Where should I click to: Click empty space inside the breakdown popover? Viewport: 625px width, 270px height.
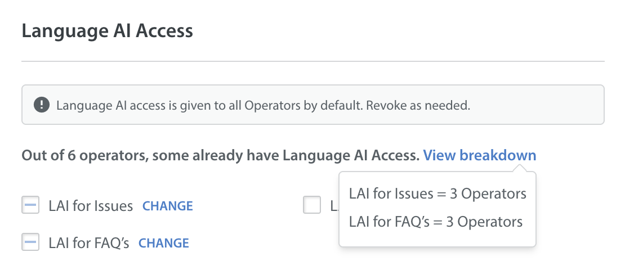[437, 238]
